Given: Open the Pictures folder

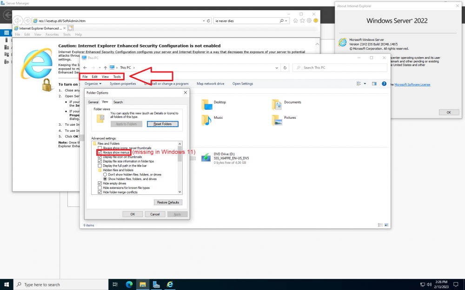Looking at the screenshot, I should pos(277,120).
